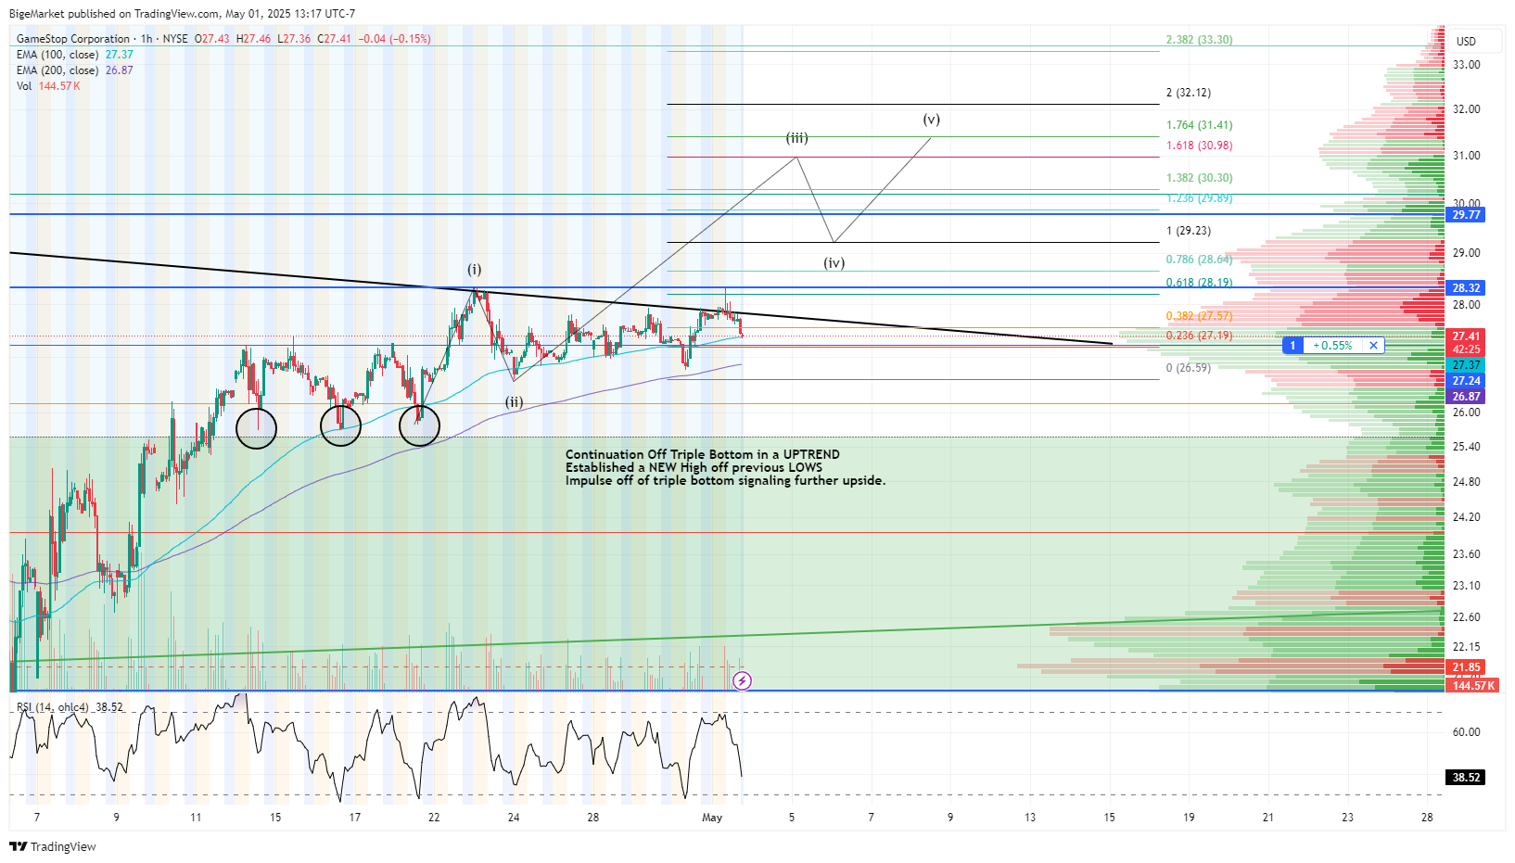Viewport: 1515px width, 863px height.
Task: Click the purple 26.87 EMA price tag
Action: click(x=1466, y=397)
